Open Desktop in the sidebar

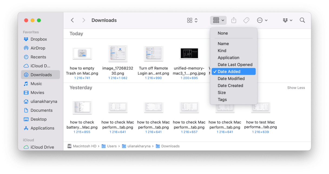[x=40, y=119]
